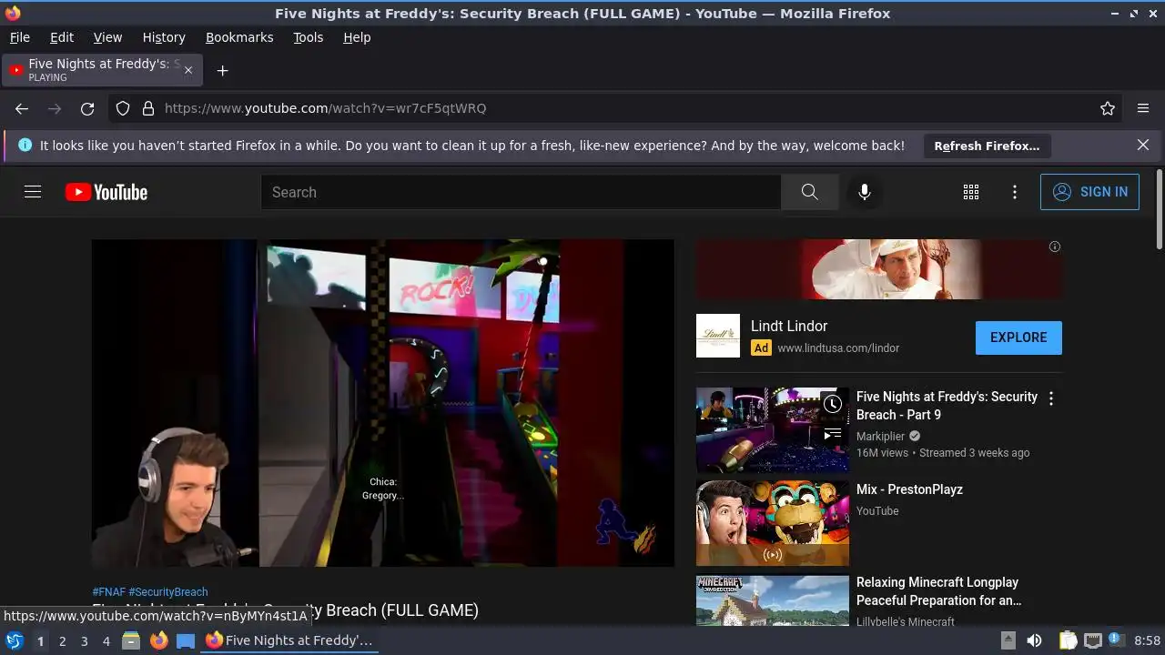
Task: Click add to queue icon on Markiplier thumbnail
Action: pos(833,435)
